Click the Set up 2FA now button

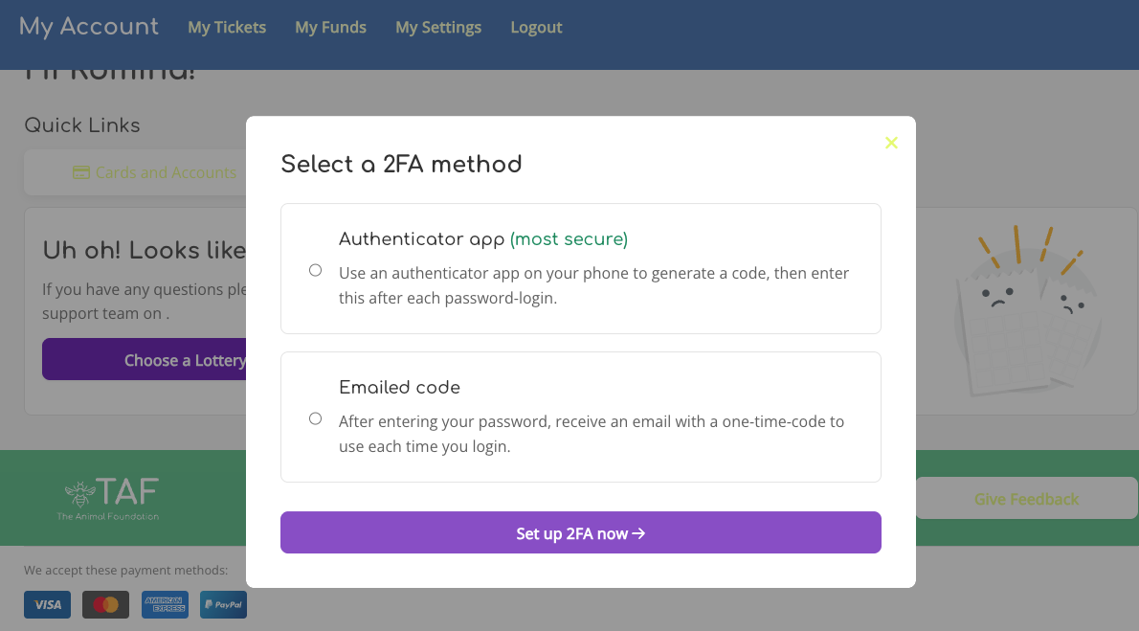pyautogui.click(x=580, y=532)
